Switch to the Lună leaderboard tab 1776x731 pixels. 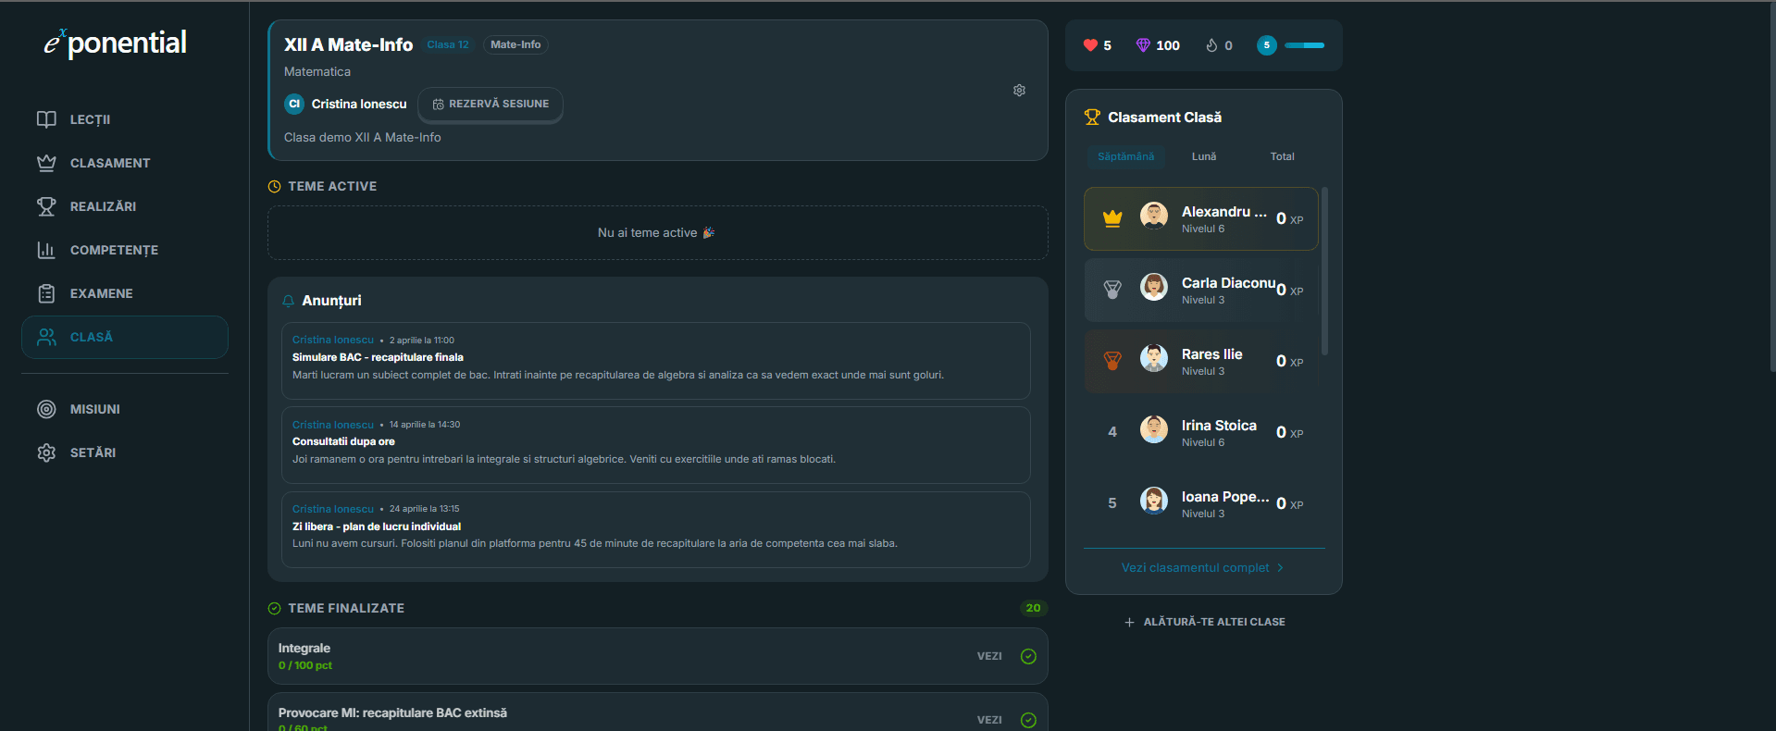1204,156
